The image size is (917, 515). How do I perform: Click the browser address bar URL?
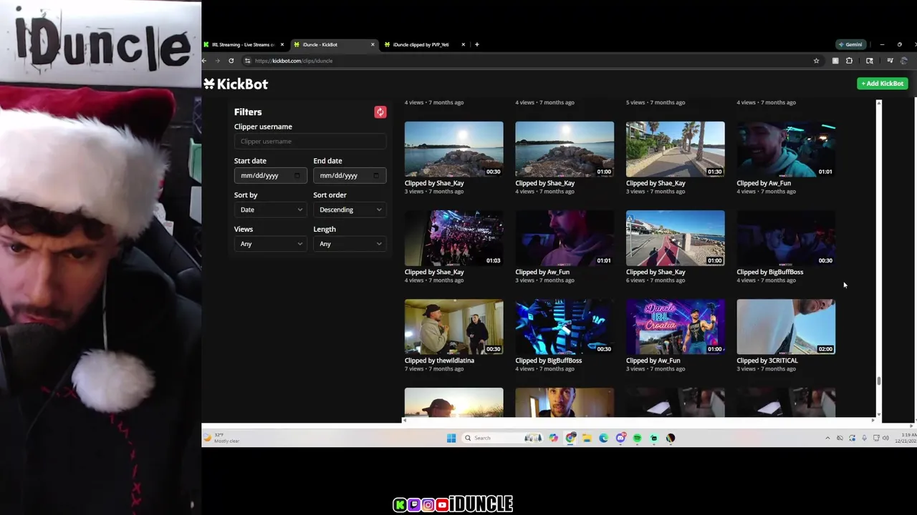pos(294,61)
